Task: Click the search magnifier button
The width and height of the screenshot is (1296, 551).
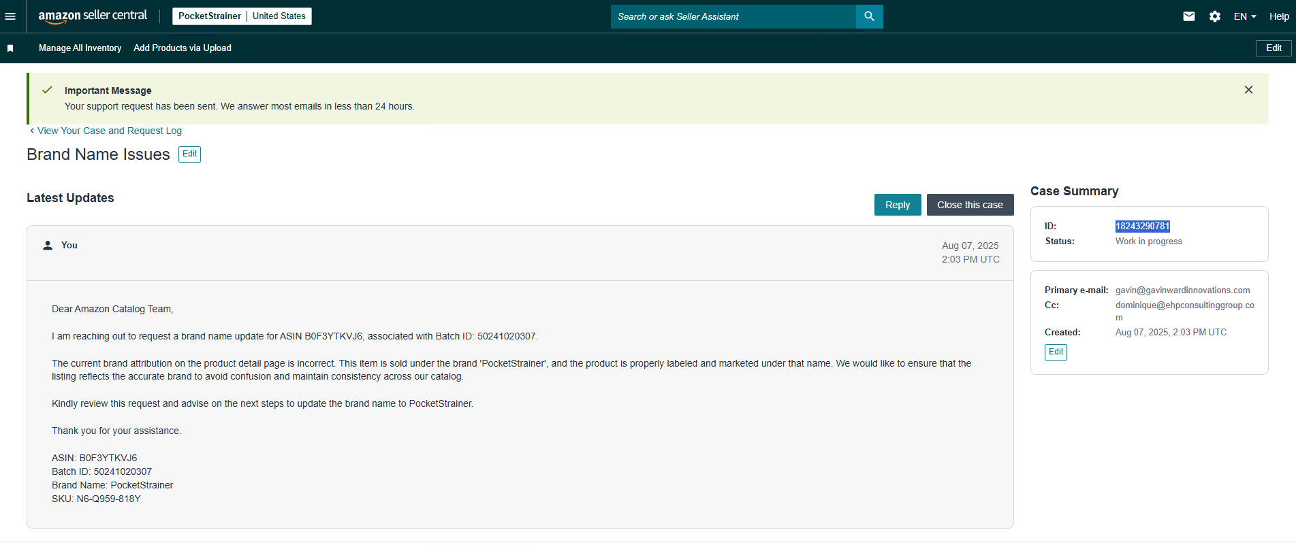Action: [x=869, y=16]
